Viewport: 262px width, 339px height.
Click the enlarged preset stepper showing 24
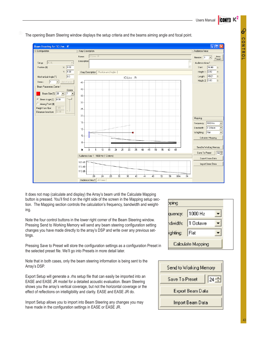(x=214, y=279)
